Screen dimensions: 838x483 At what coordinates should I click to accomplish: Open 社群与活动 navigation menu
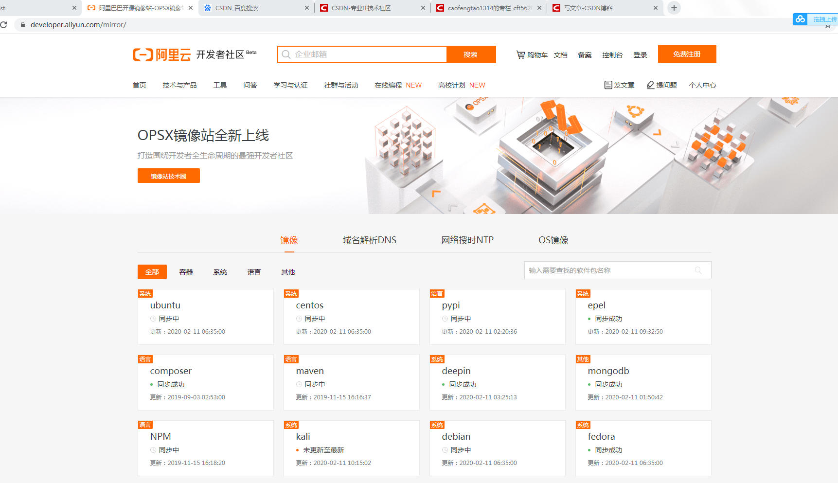(341, 85)
